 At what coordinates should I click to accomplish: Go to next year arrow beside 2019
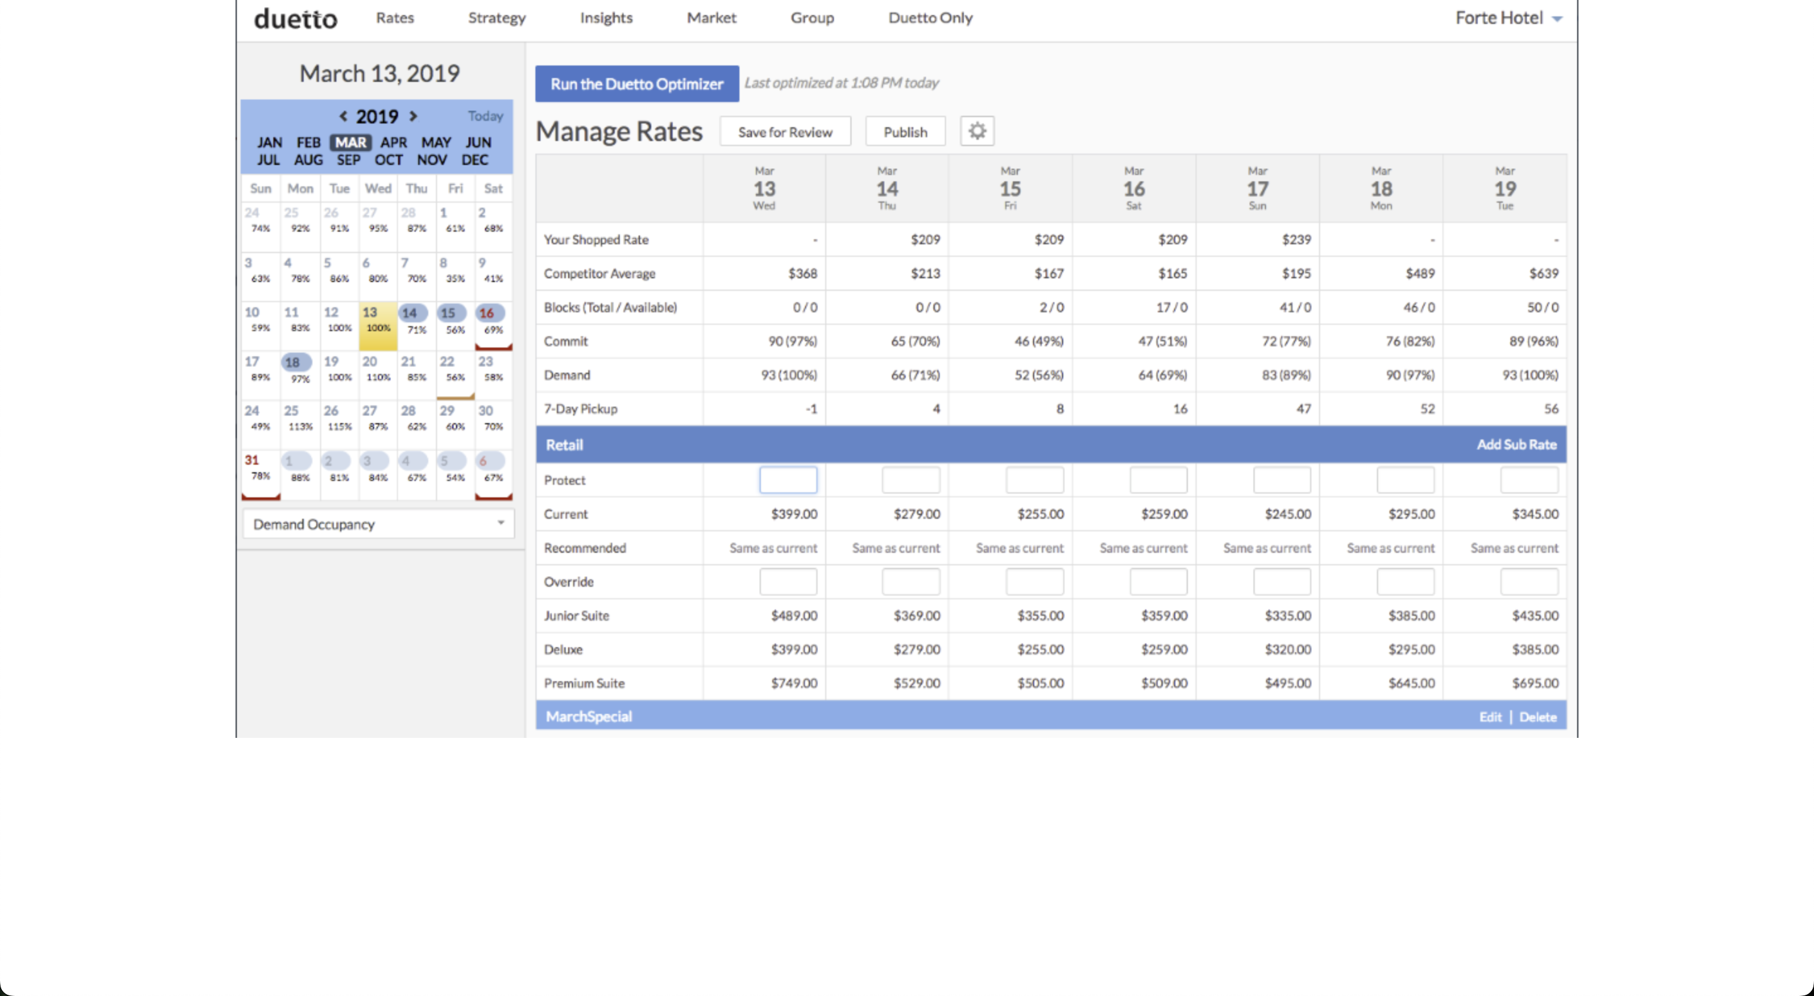413,116
